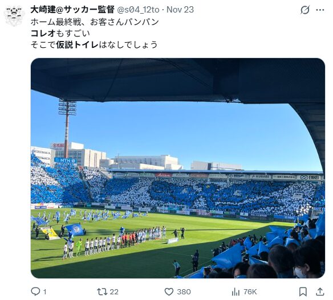Open the three-dot more options menu
The height and width of the screenshot is (300, 333).
[320, 10]
